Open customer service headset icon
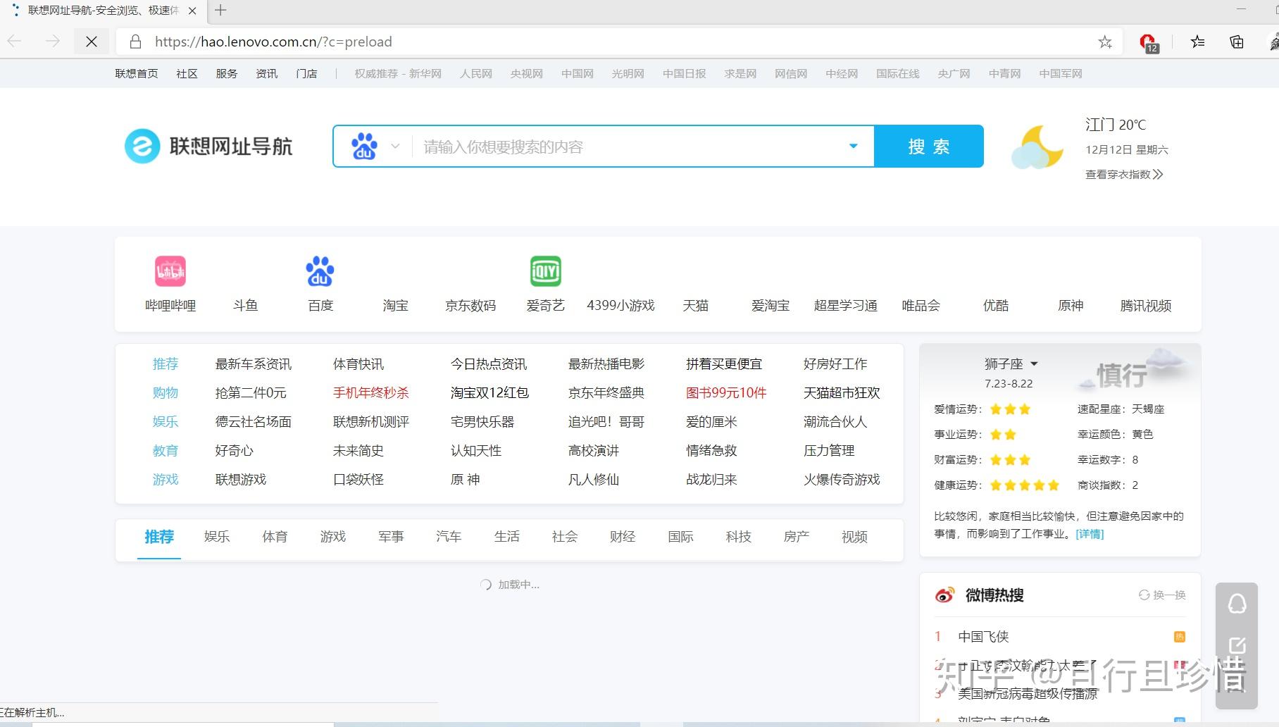This screenshot has width=1279, height=727. pos(1237,604)
